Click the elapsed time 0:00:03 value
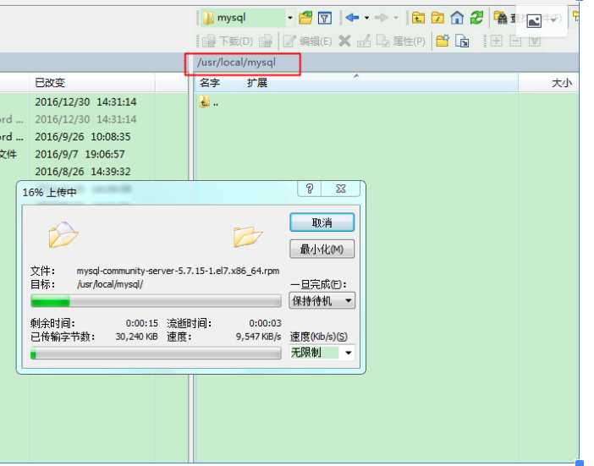 click(265, 323)
